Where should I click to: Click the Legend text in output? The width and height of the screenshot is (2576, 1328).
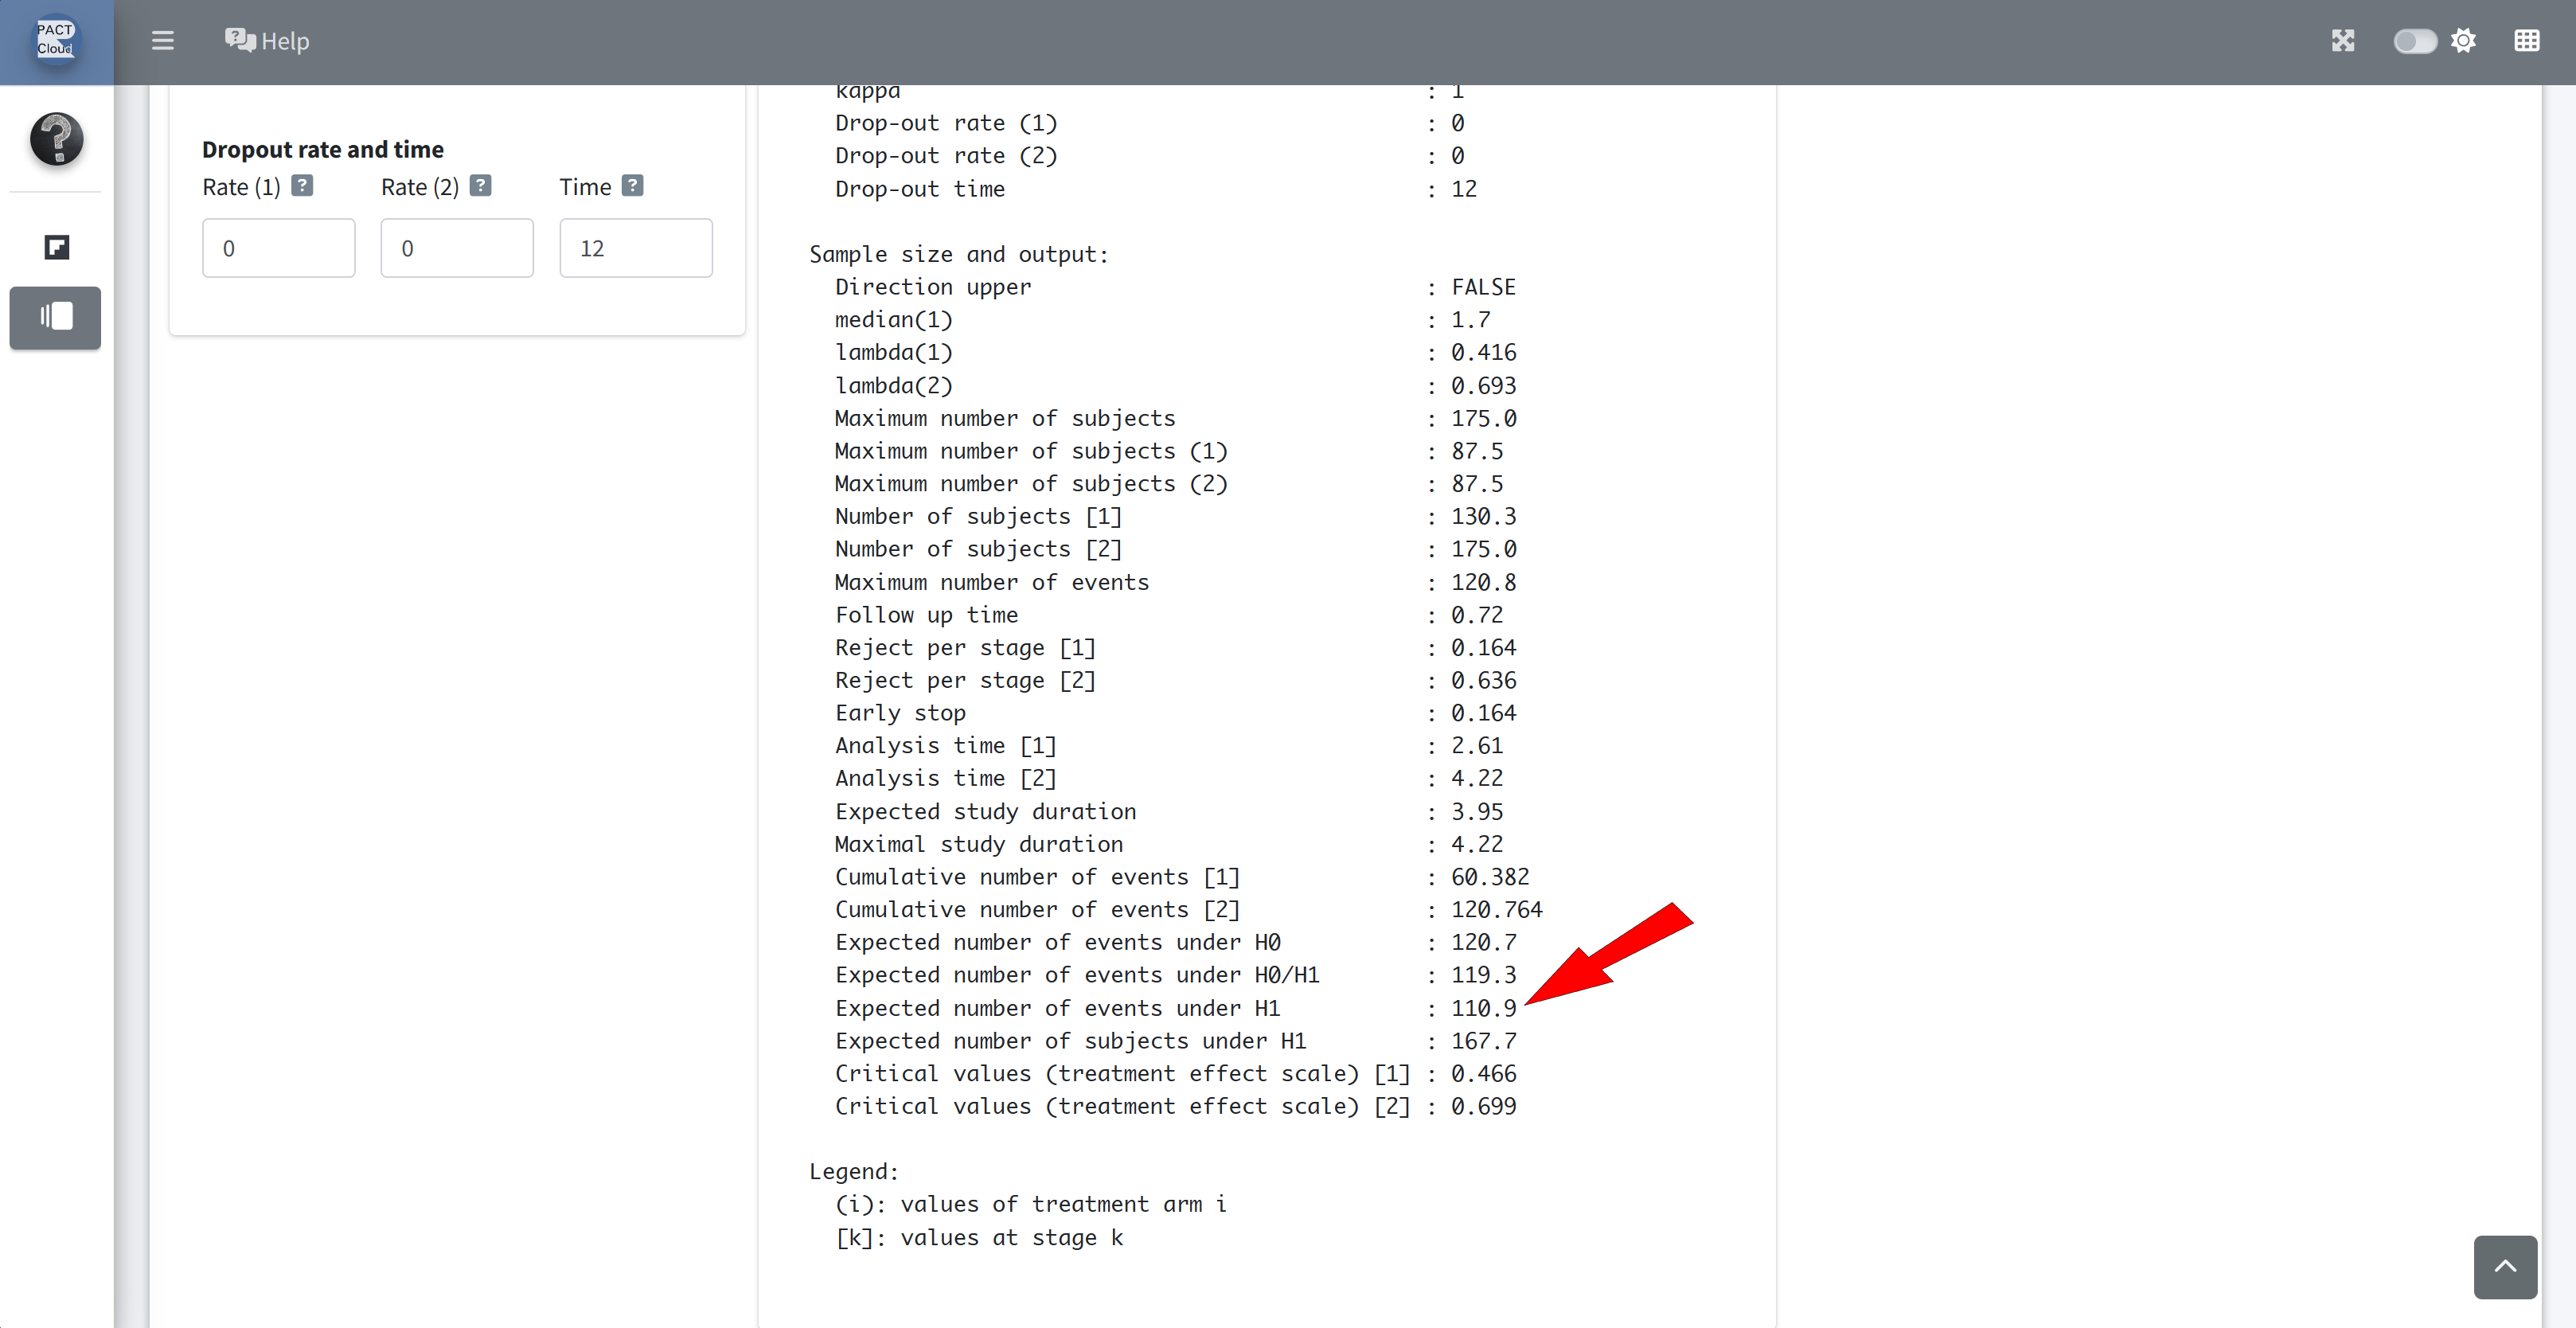[x=853, y=1171]
